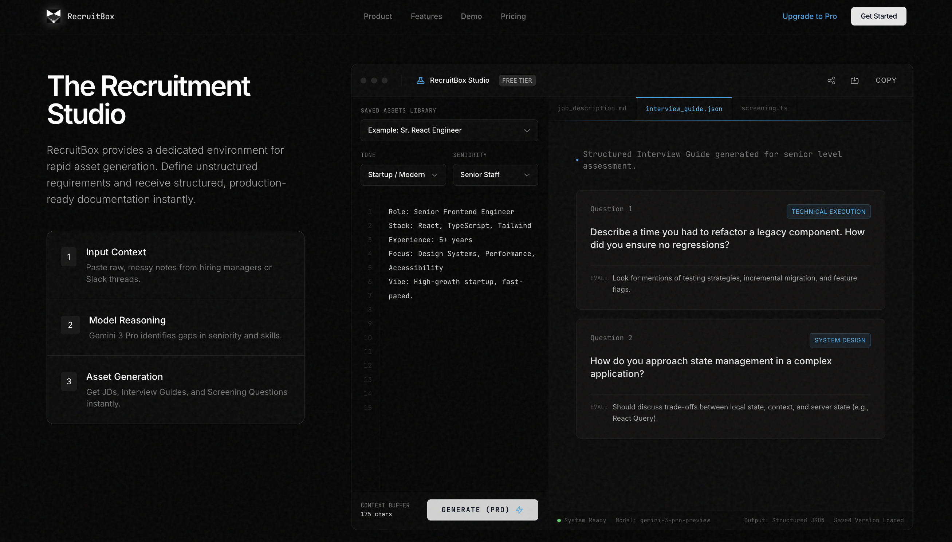Click the number 3 badge for Asset Generation
The width and height of the screenshot is (952, 542).
click(x=68, y=382)
